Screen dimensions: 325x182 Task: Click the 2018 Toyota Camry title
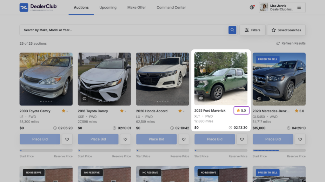click(93, 111)
